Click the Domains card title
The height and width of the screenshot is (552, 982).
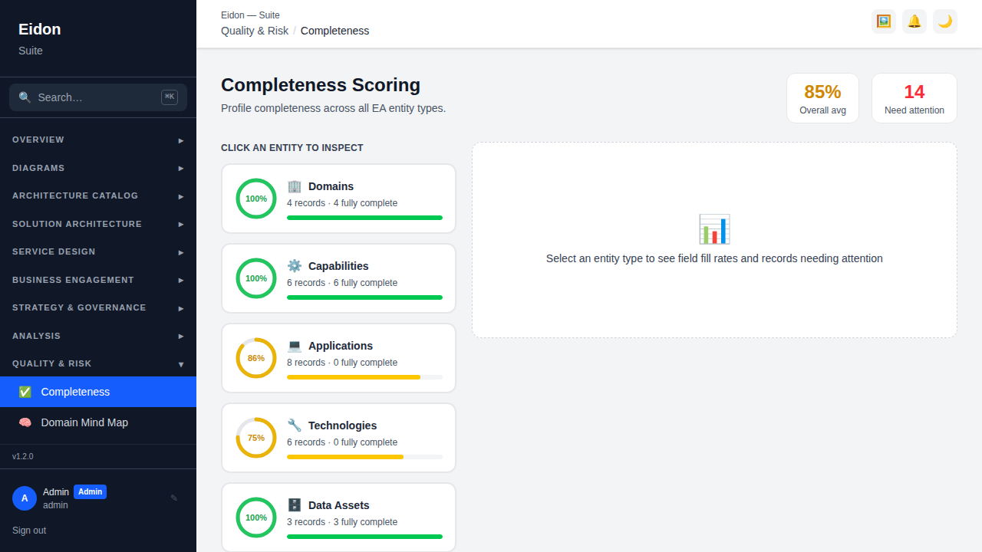[331, 186]
